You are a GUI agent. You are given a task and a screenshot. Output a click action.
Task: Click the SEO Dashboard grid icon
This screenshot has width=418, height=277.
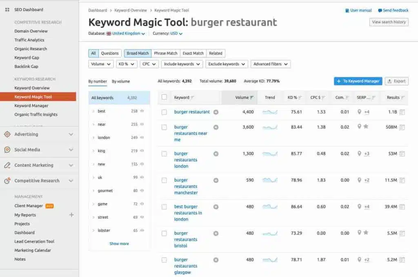pyautogui.click(x=7, y=10)
